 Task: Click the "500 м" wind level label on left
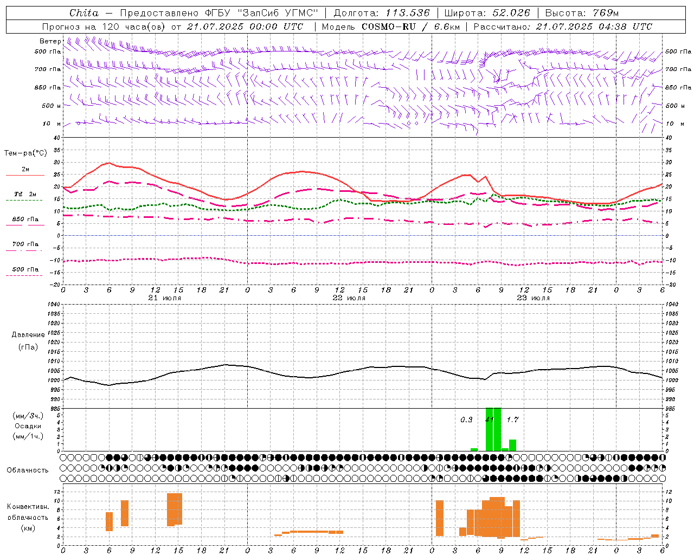pyautogui.click(x=52, y=106)
